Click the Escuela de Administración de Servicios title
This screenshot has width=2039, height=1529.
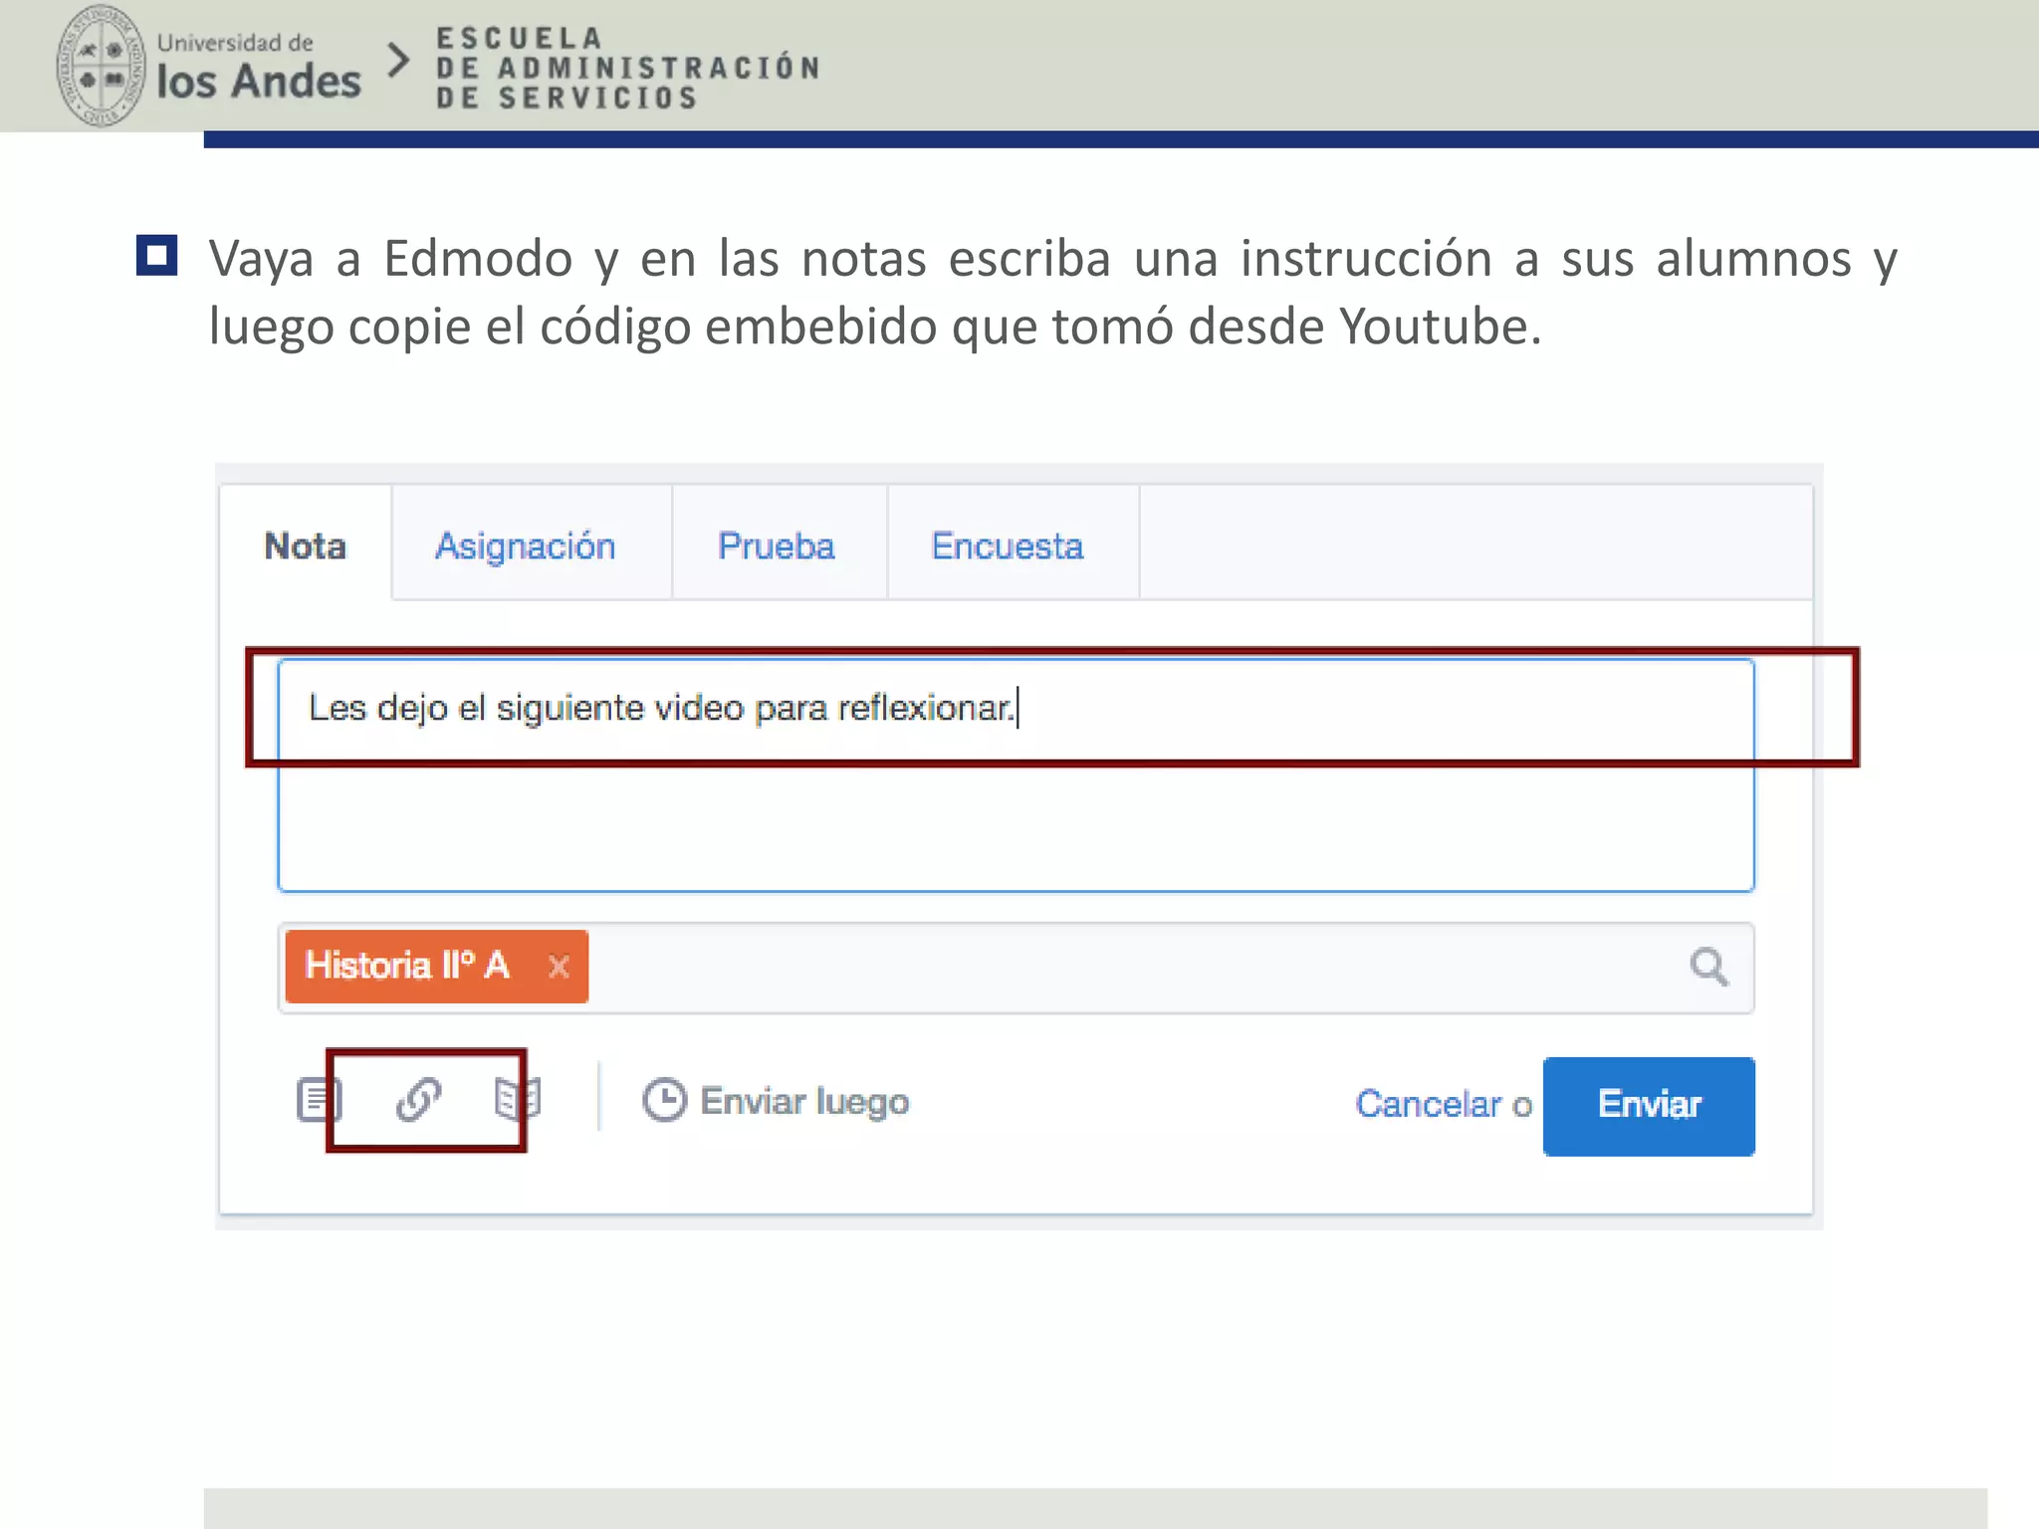[x=627, y=68]
